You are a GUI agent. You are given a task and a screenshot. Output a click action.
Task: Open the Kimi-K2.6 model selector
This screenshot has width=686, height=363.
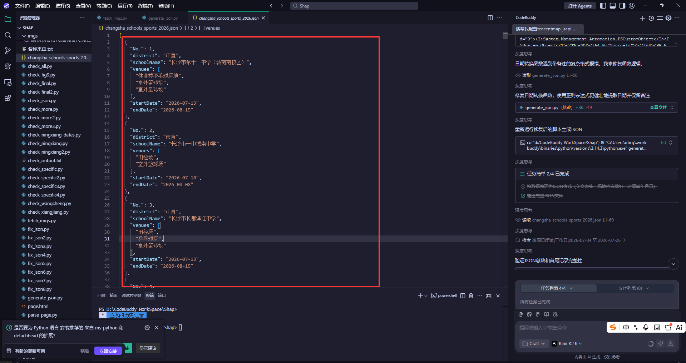pyautogui.click(x=567, y=344)
